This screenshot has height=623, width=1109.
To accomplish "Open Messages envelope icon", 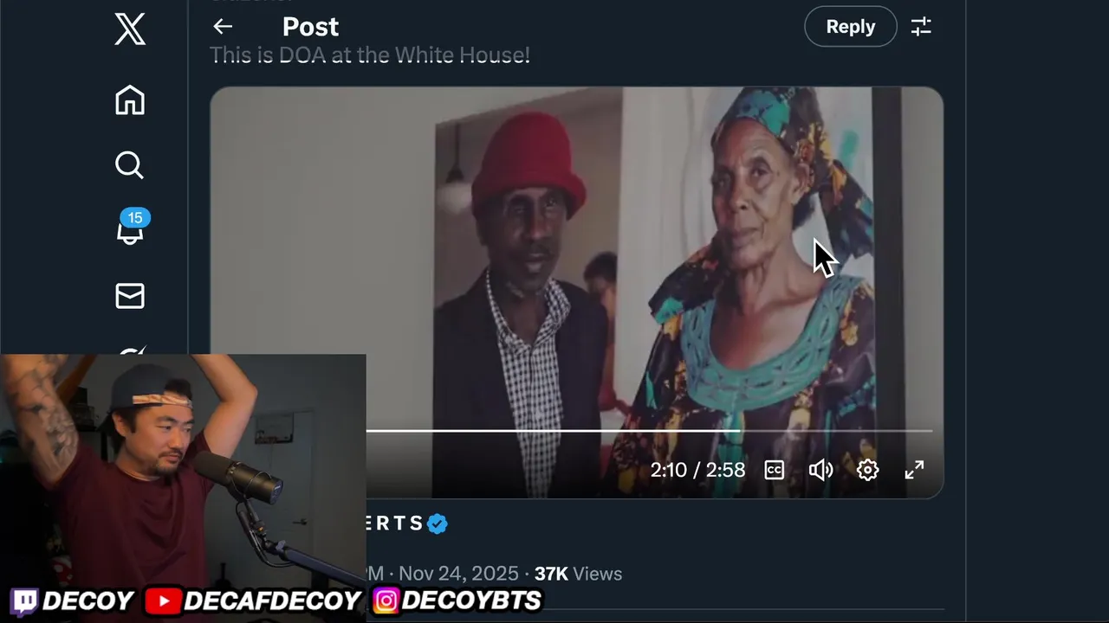I will [x=130, y=296].
